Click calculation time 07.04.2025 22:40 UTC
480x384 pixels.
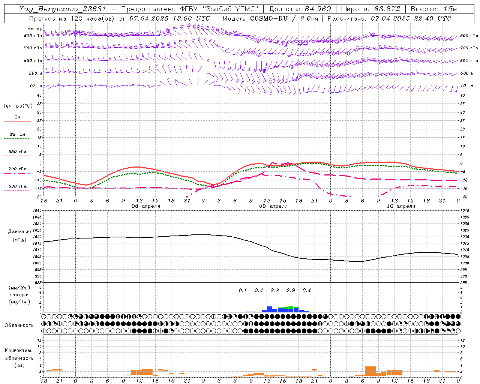[x=411, y=18]
